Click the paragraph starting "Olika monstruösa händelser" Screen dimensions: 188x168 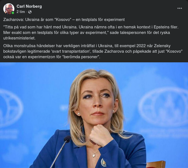pyautogui.click(x=93, y=51)
